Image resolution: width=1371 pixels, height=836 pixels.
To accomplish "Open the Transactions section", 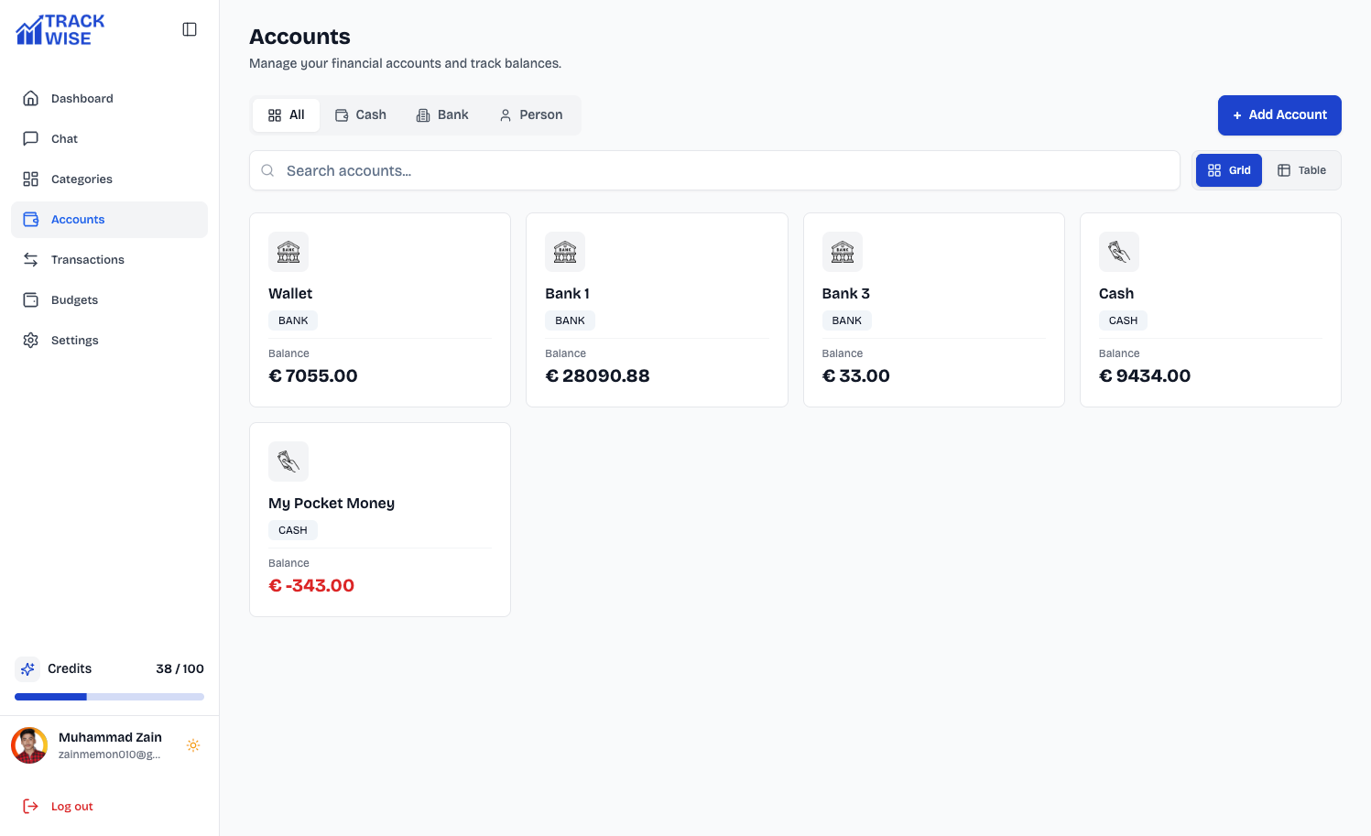I will pos(85,259).
